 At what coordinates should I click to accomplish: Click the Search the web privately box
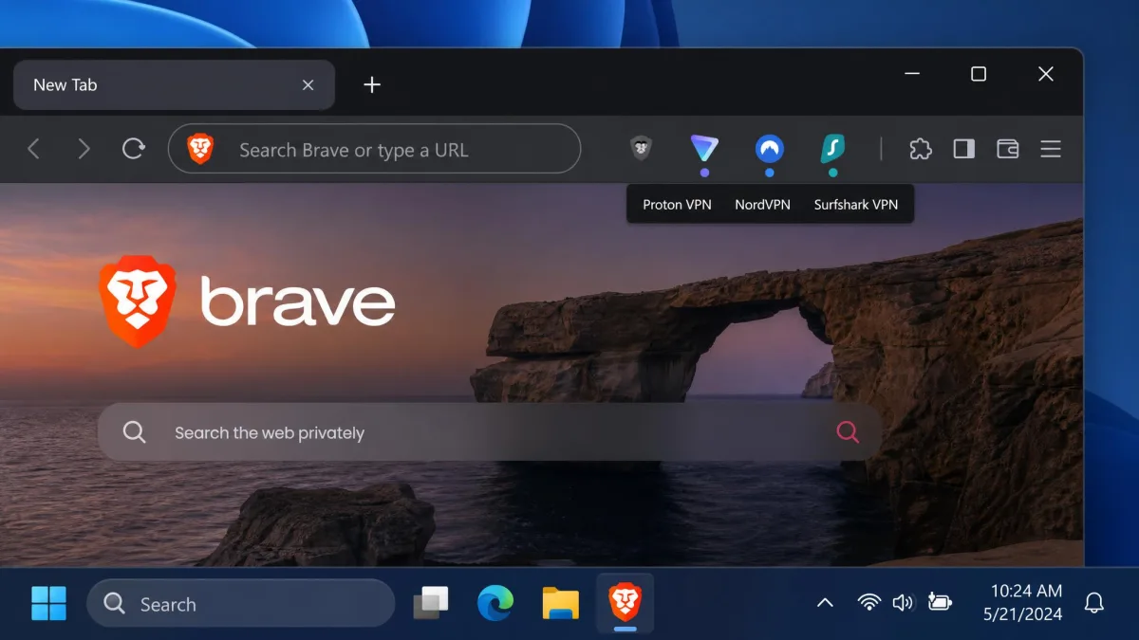click(x=489, y=432)
